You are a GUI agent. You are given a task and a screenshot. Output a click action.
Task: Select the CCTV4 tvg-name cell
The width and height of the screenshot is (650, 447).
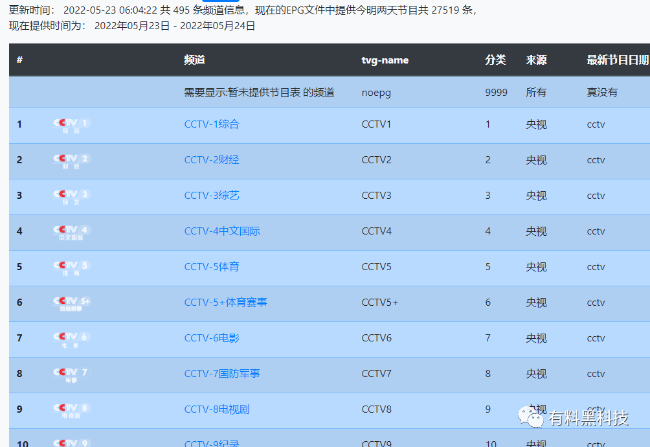tap(376, 231)
